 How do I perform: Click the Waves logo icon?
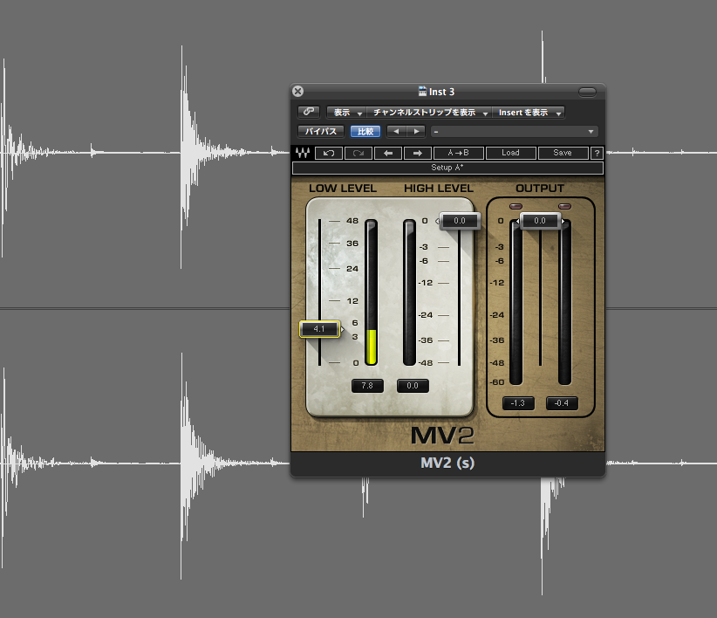click(x=303, y=153)
